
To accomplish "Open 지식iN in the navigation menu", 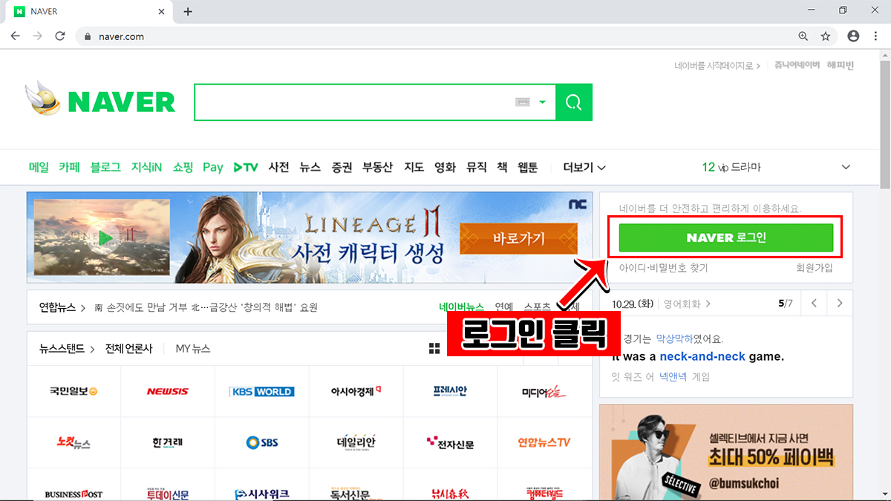I will (146, 167).
